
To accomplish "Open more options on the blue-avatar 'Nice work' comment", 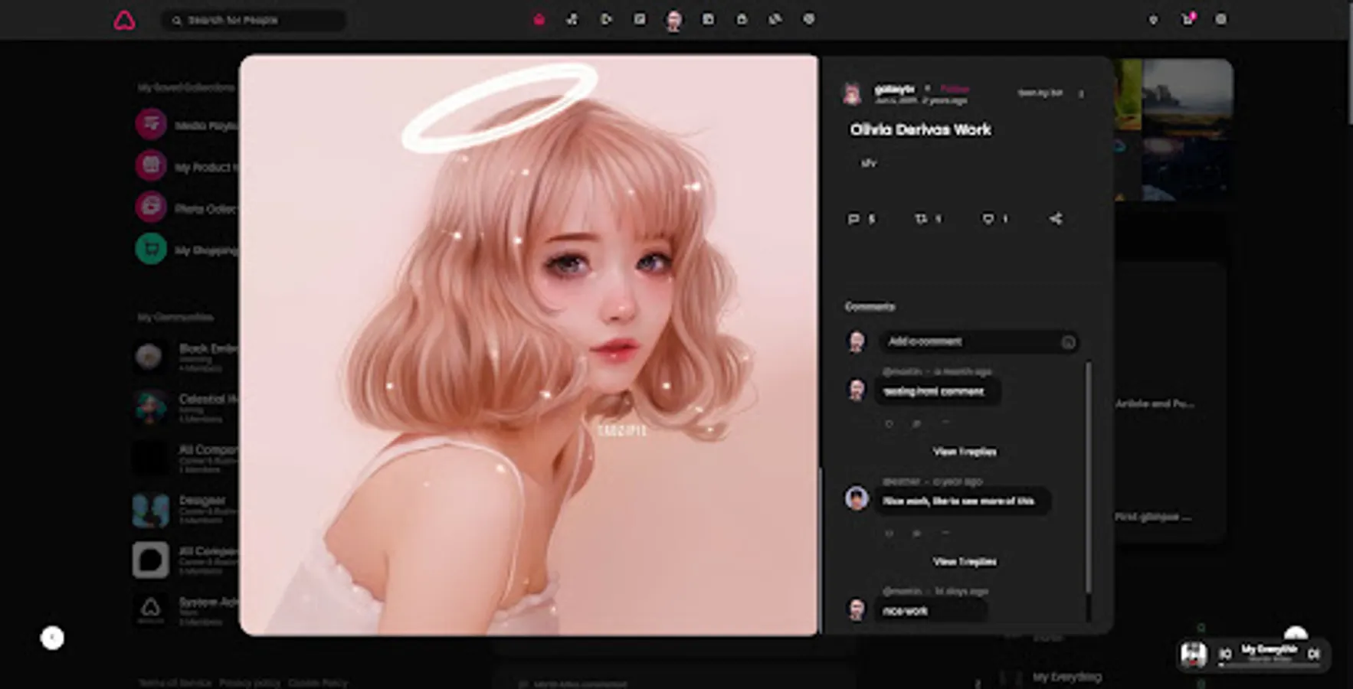I will (x=945, y=534).
